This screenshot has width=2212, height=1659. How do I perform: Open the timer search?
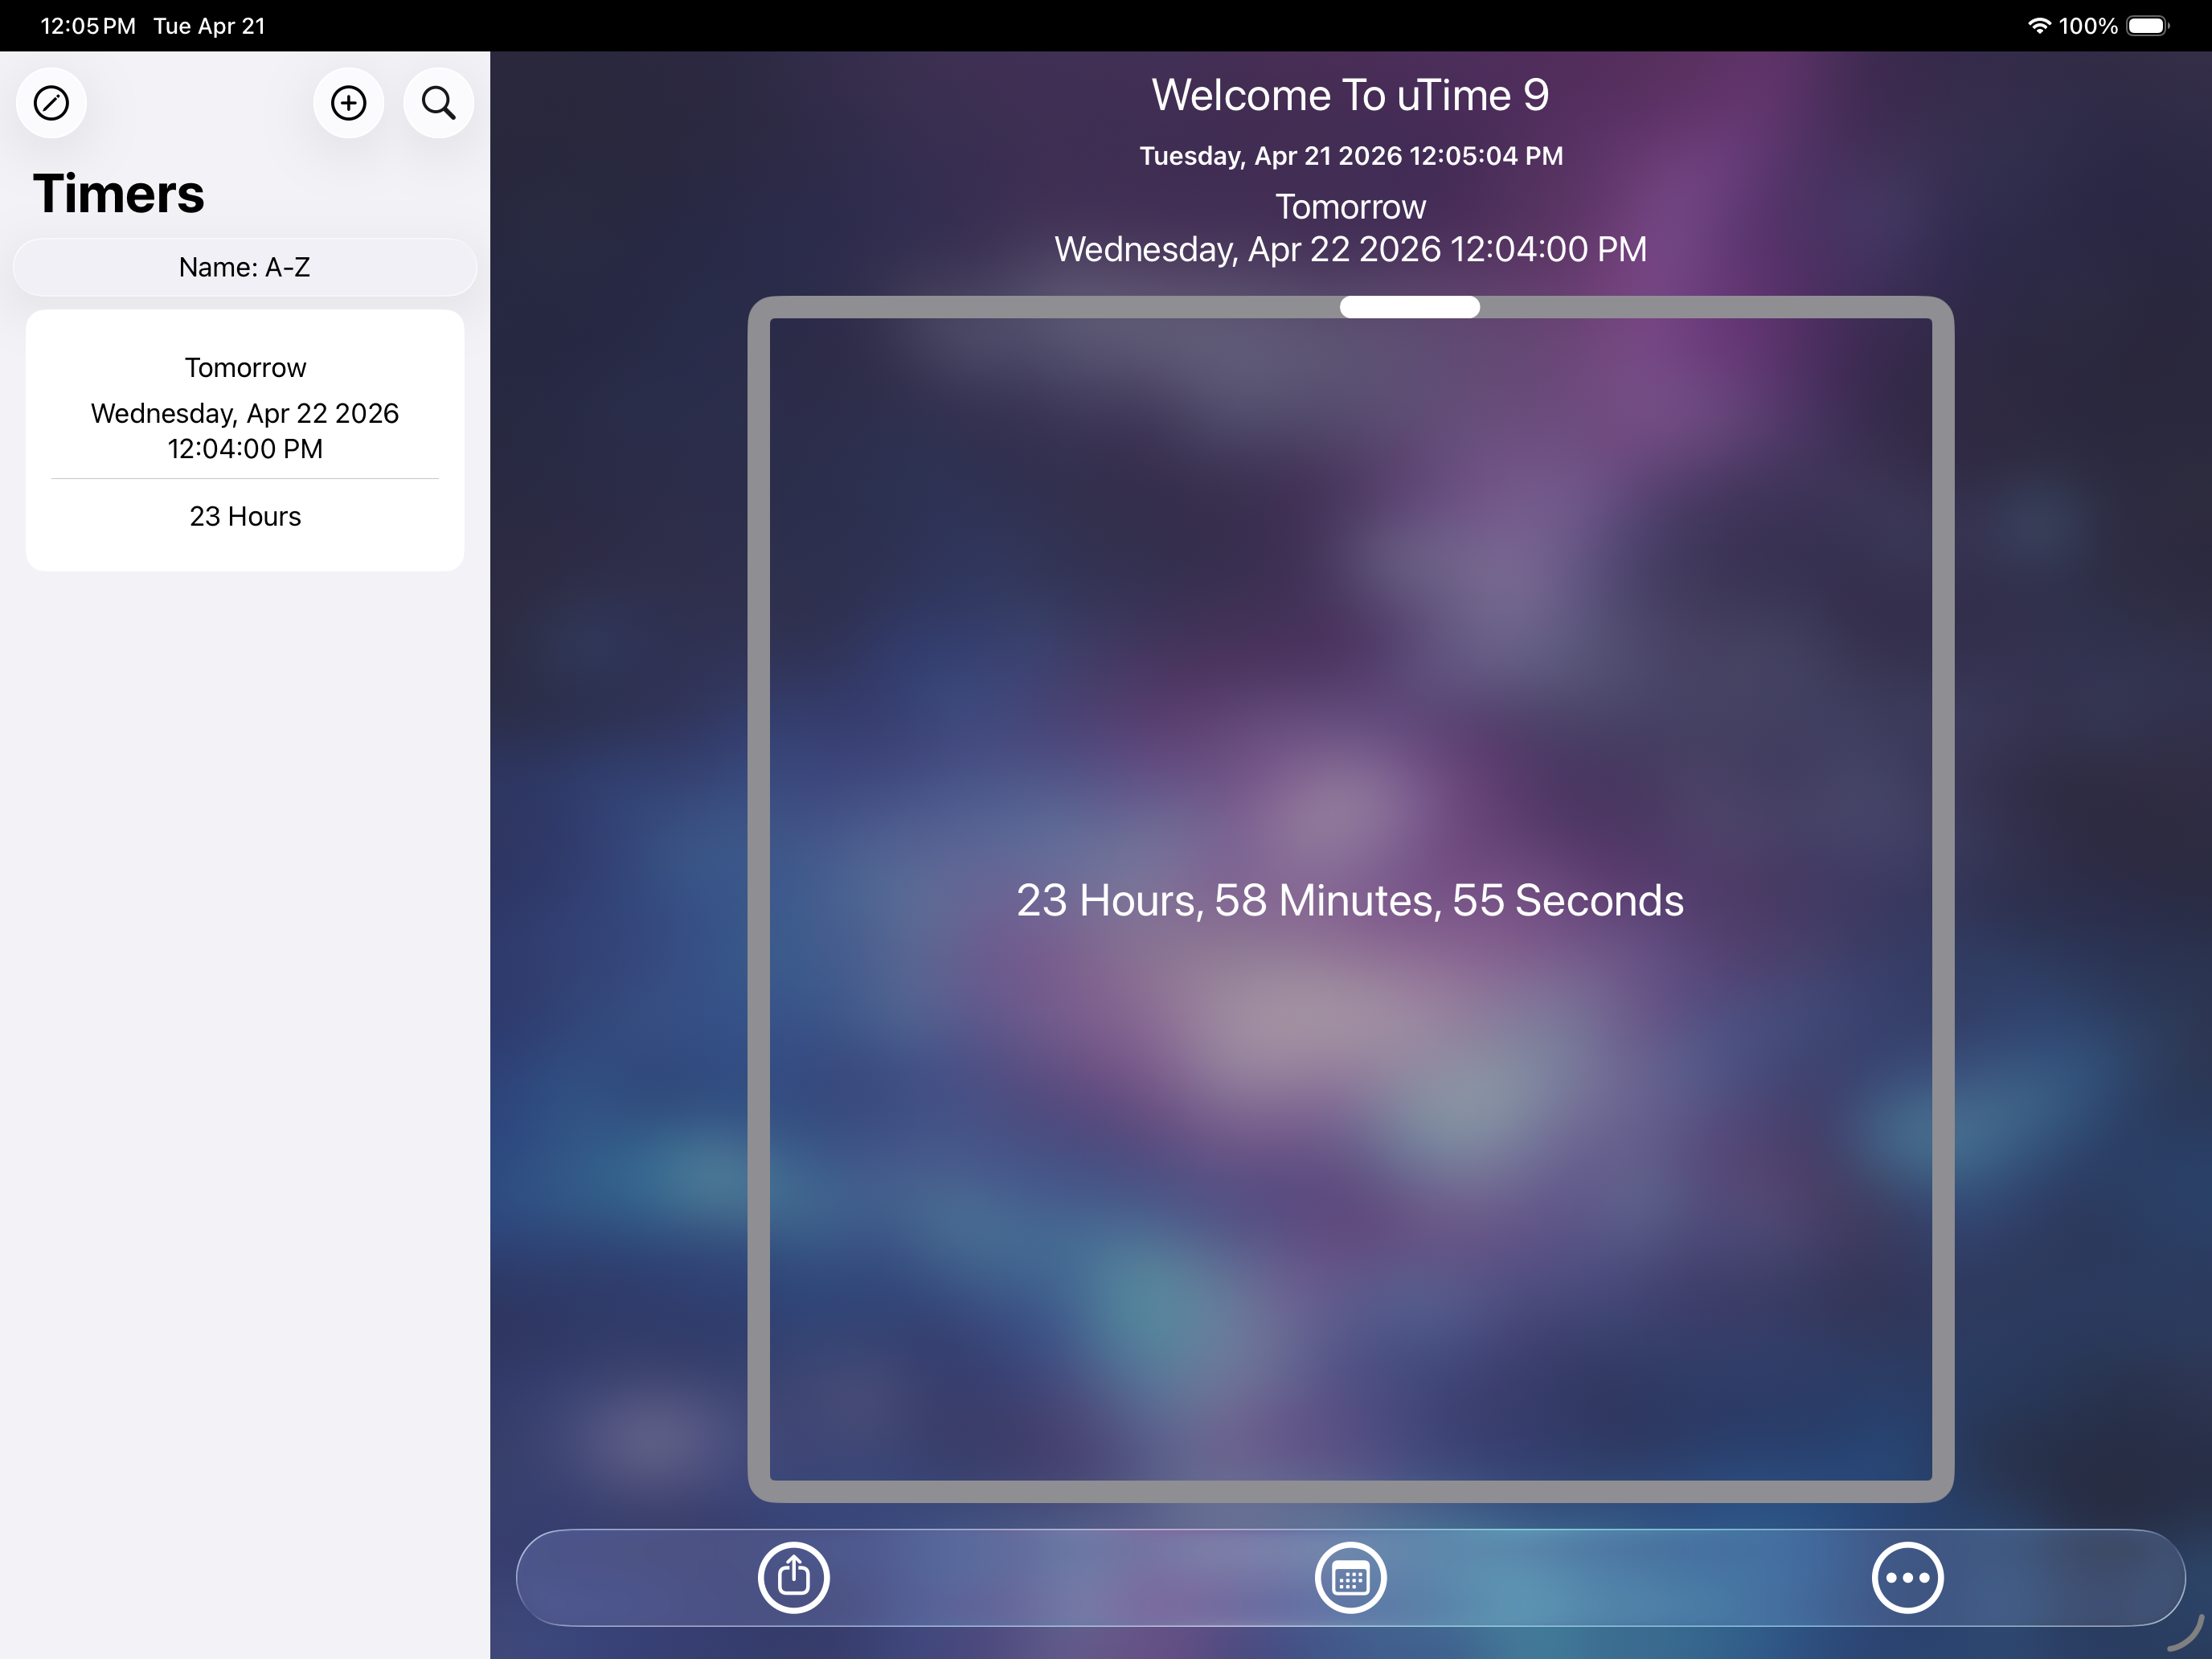pyautogui.click(x=438, y=102)
